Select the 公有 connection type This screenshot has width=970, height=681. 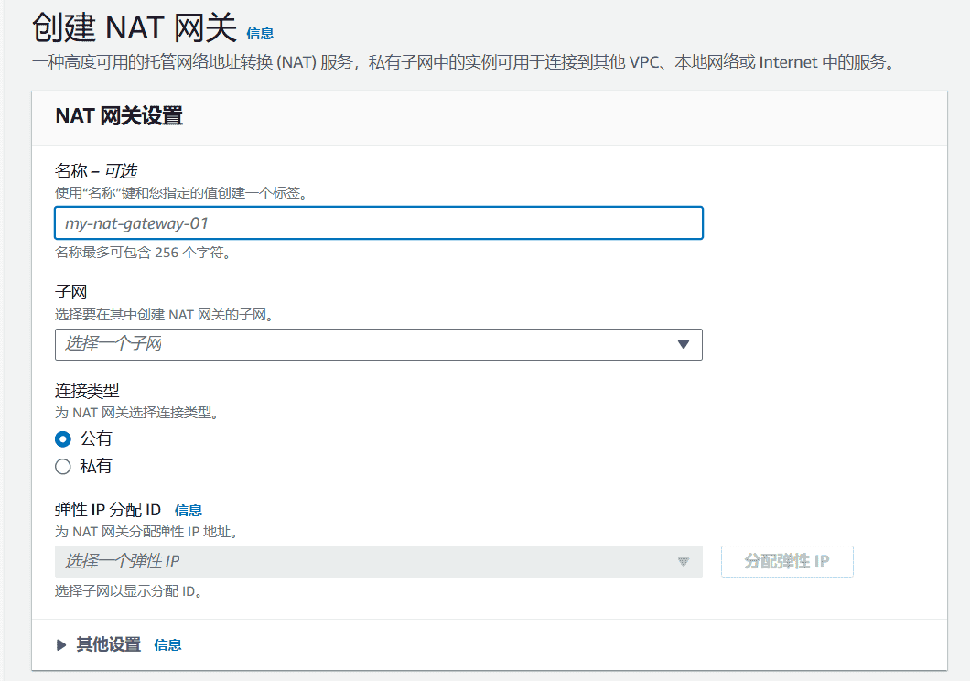tap(62, 438)
